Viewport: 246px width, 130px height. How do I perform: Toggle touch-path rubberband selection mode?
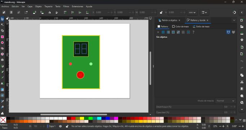tap(26, 12)
